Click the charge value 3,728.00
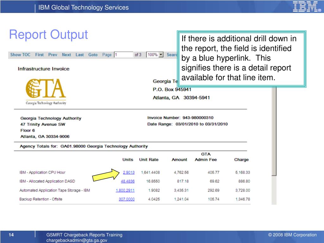The width and height of the screenshot is (324, 243). click(x=243, y=190)
